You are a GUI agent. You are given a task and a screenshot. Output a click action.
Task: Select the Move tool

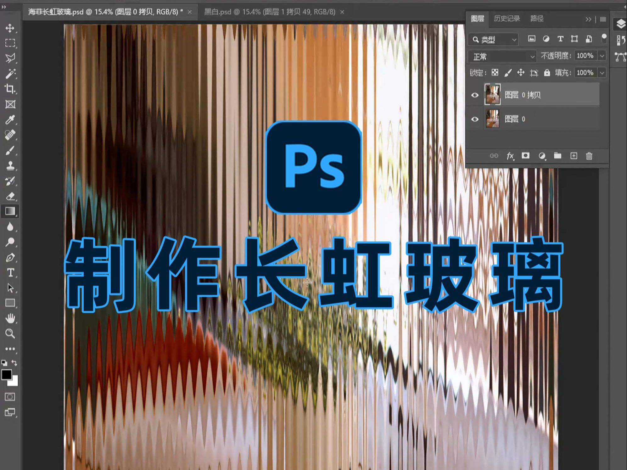point(10,28)
